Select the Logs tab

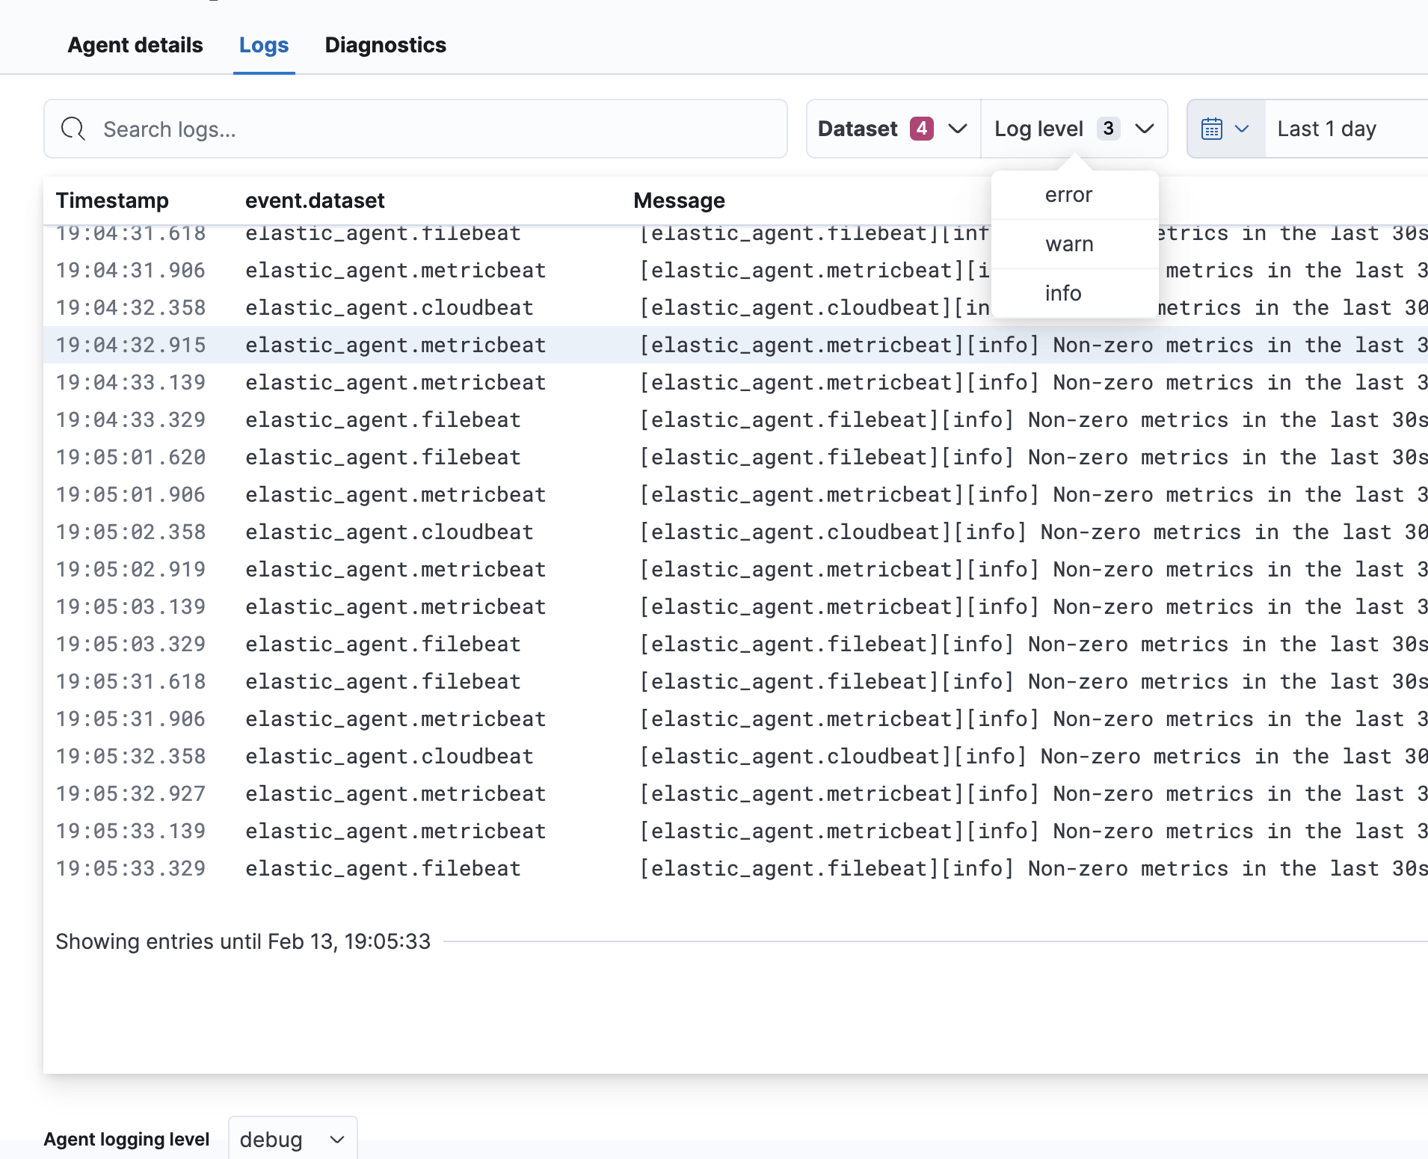point(264,45)
